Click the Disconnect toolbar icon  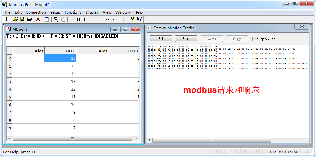pos(63,19)
